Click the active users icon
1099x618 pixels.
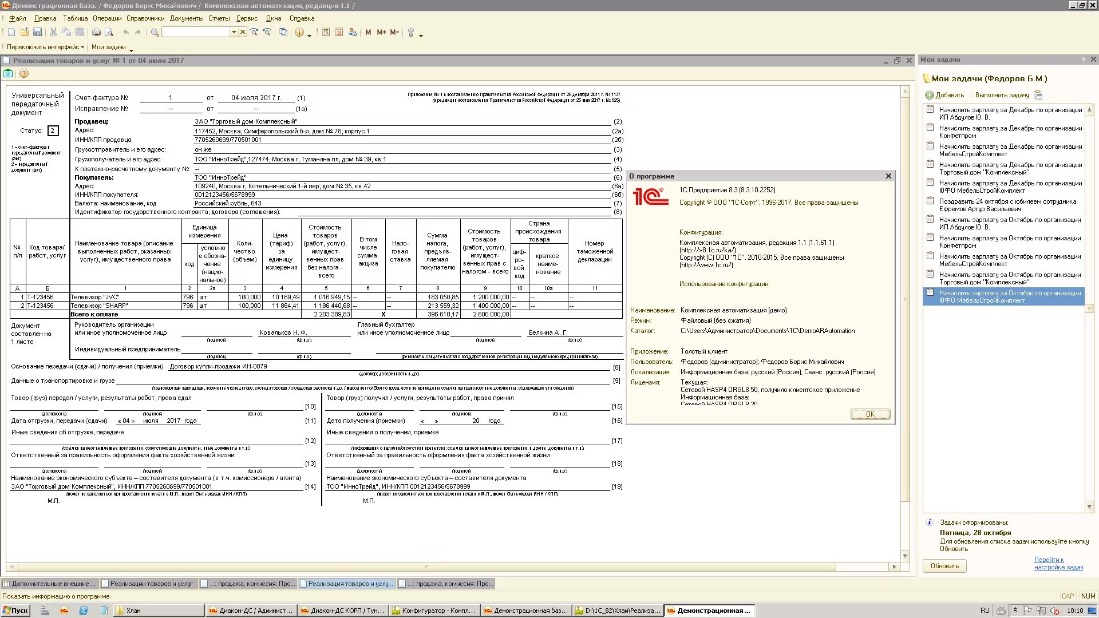353,33
